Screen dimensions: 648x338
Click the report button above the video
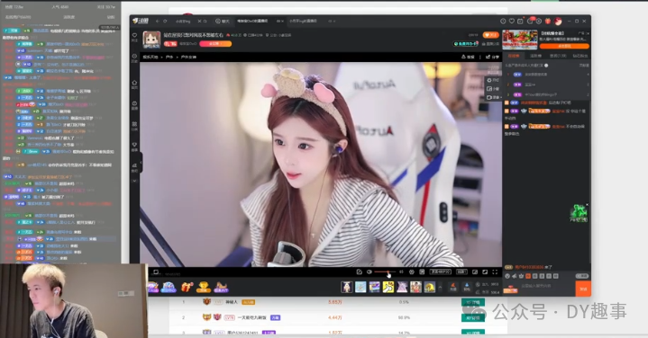point(469,57)
